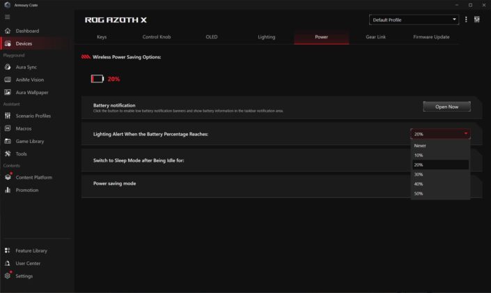Open the Firmware Update tab
Screen dimensions: 491x293
pyautogui.click(x=431, y=37)
